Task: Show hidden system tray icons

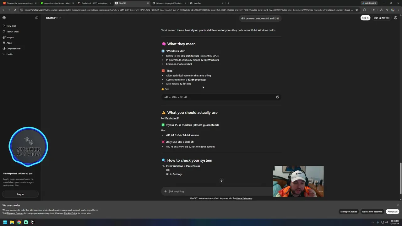Action: point(372,223)
